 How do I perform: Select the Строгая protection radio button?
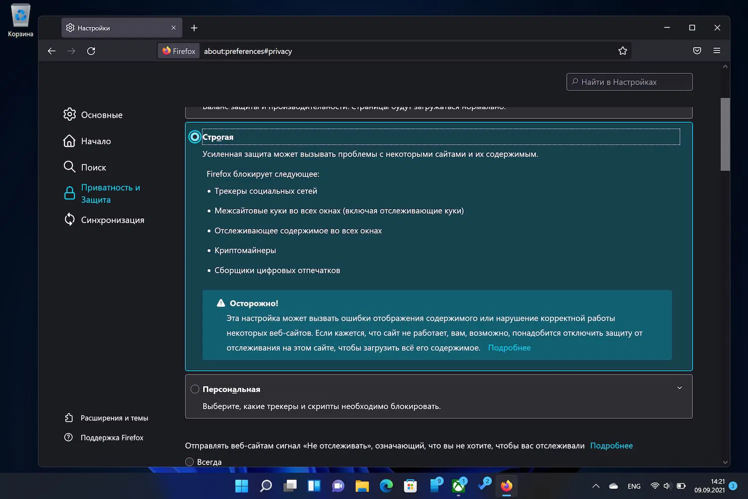195,137
